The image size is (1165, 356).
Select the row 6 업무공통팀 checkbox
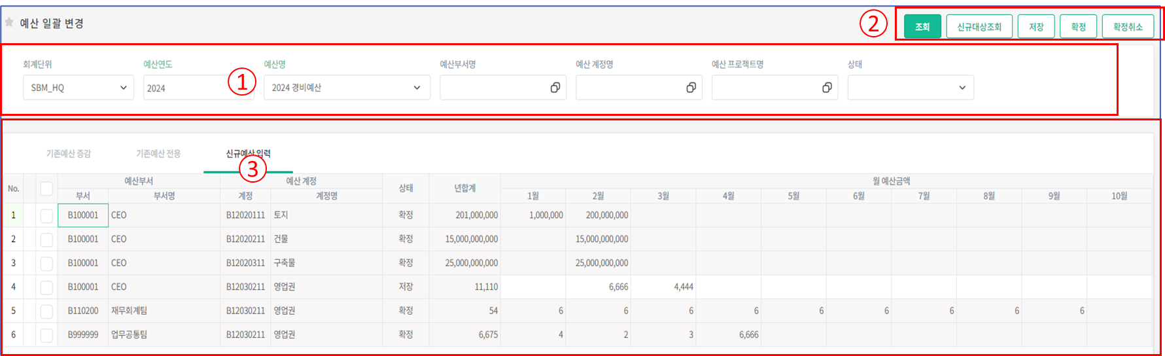46,335
